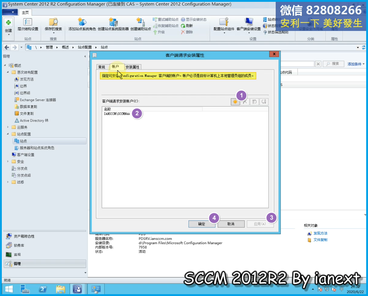Open Windows Start button
The width and height of the screenshot is (368, 296).
[x=9, y=289]
